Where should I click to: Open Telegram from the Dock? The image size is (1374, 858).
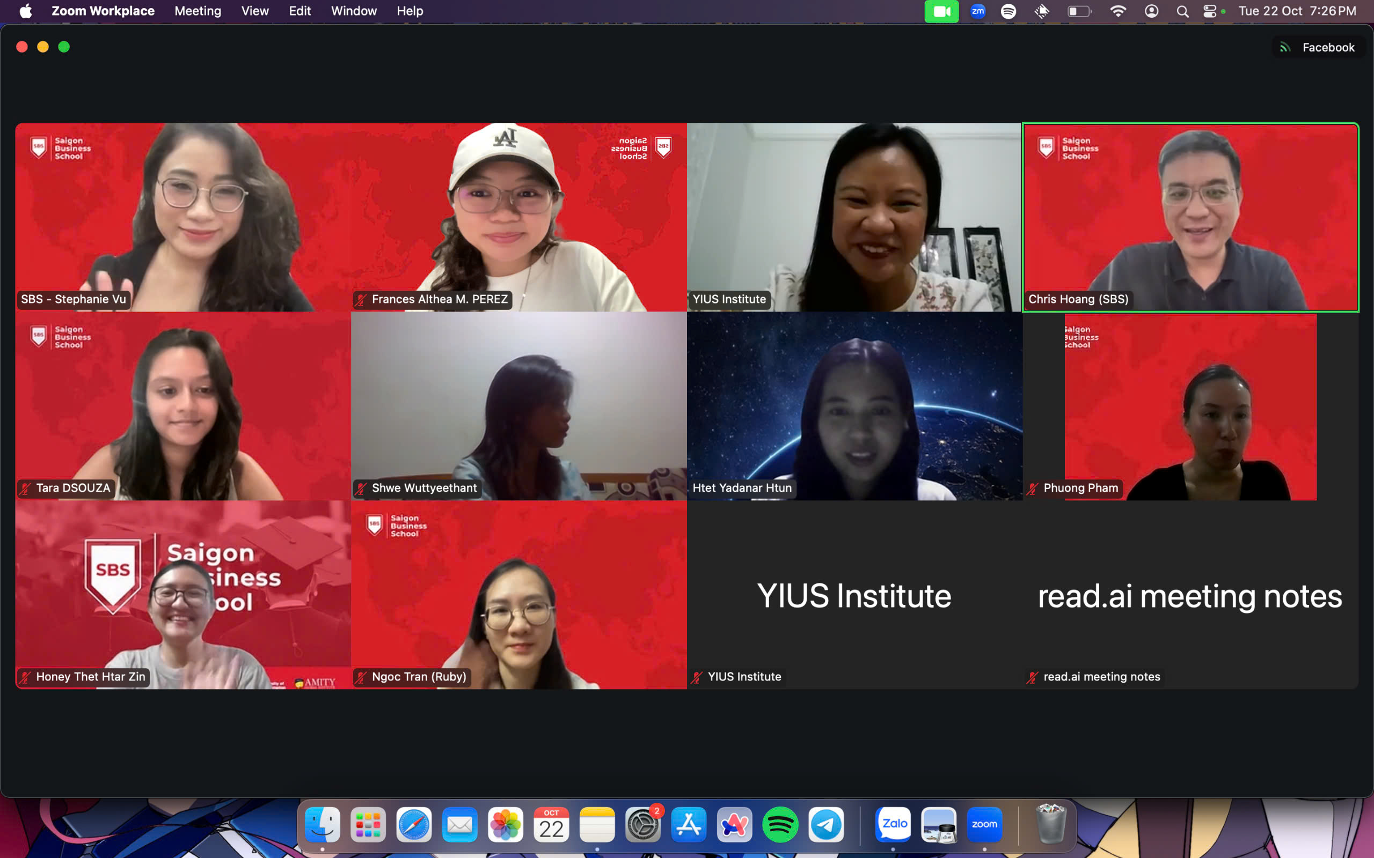[x=825, y=825]
